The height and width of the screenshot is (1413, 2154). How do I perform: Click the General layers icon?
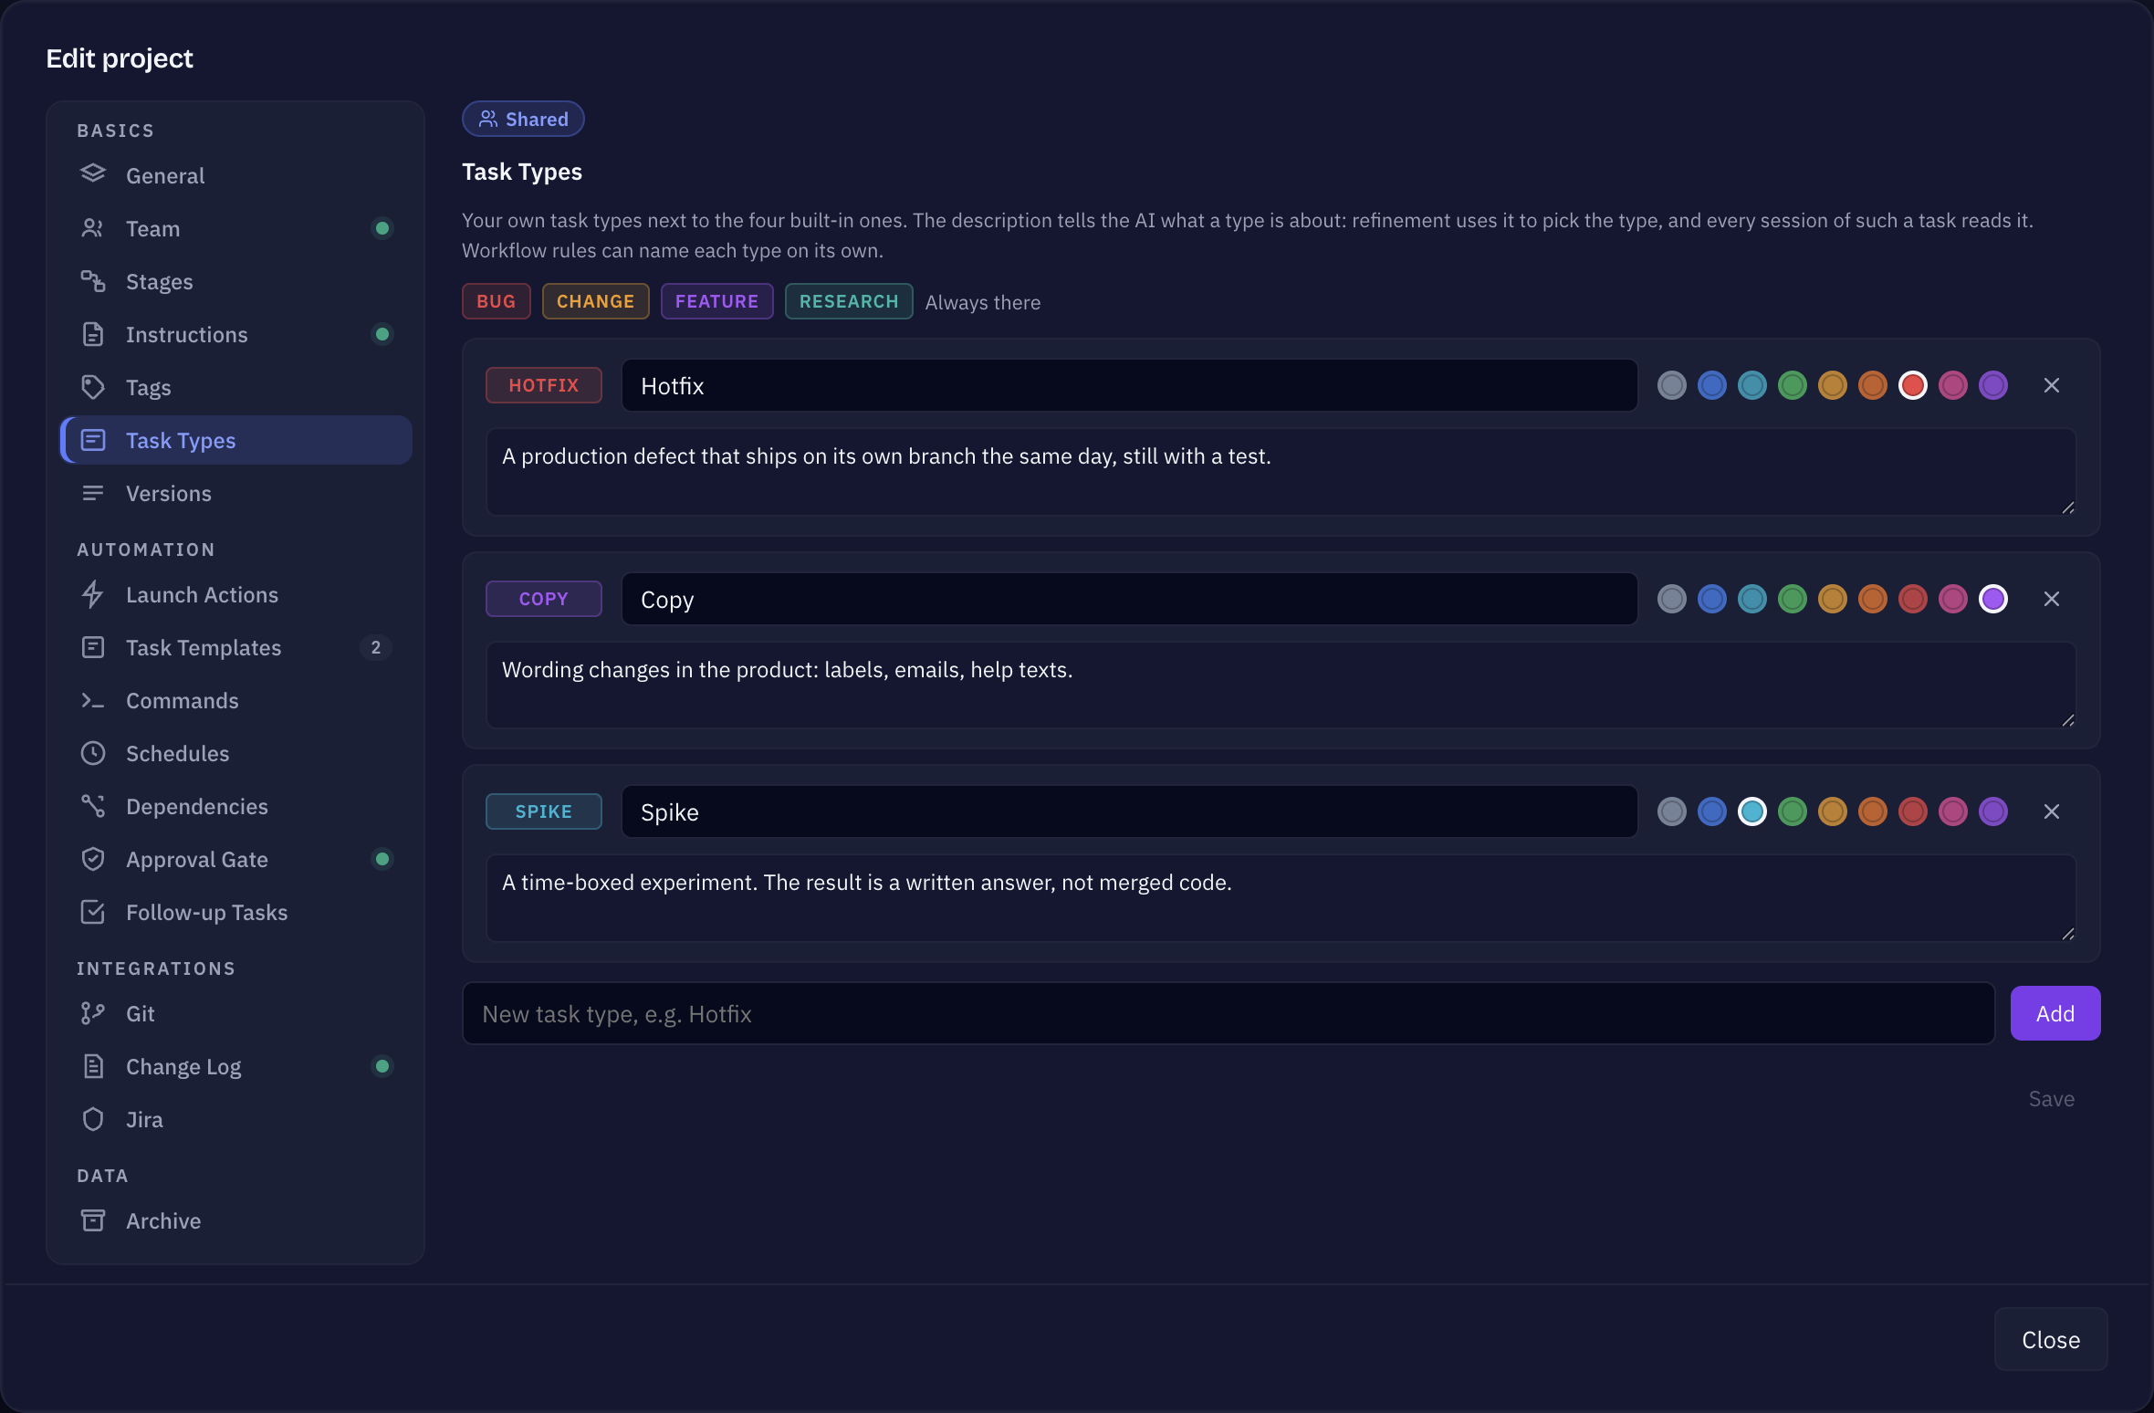(x=92, y=173)
